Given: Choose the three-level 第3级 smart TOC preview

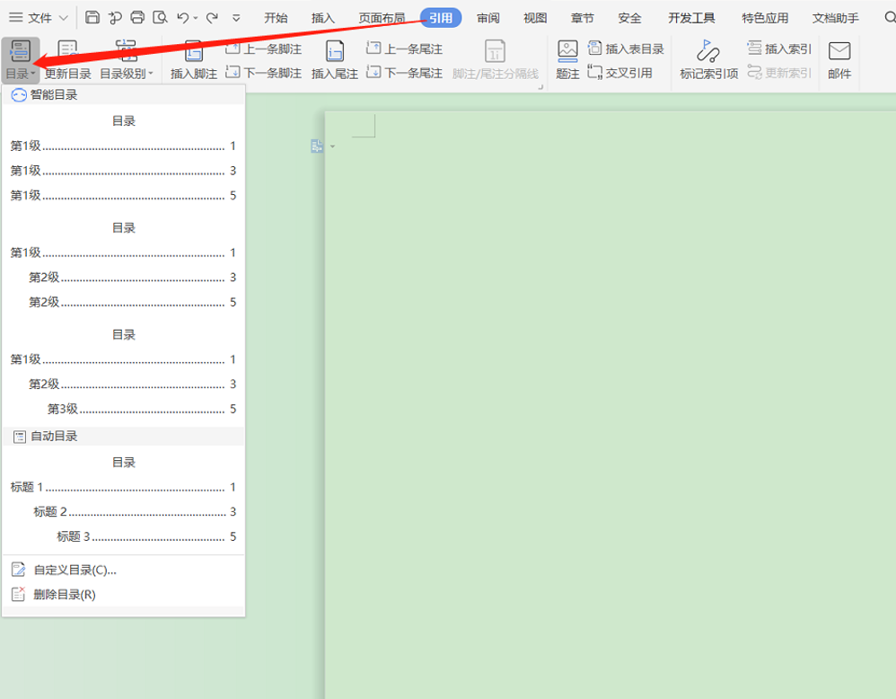Looking at the screenshot, I should pyautogui.click(x=123, y=372).
